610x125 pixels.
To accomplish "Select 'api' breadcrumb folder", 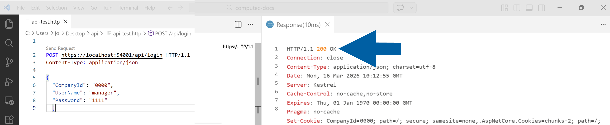I will [x=95, y=33].
